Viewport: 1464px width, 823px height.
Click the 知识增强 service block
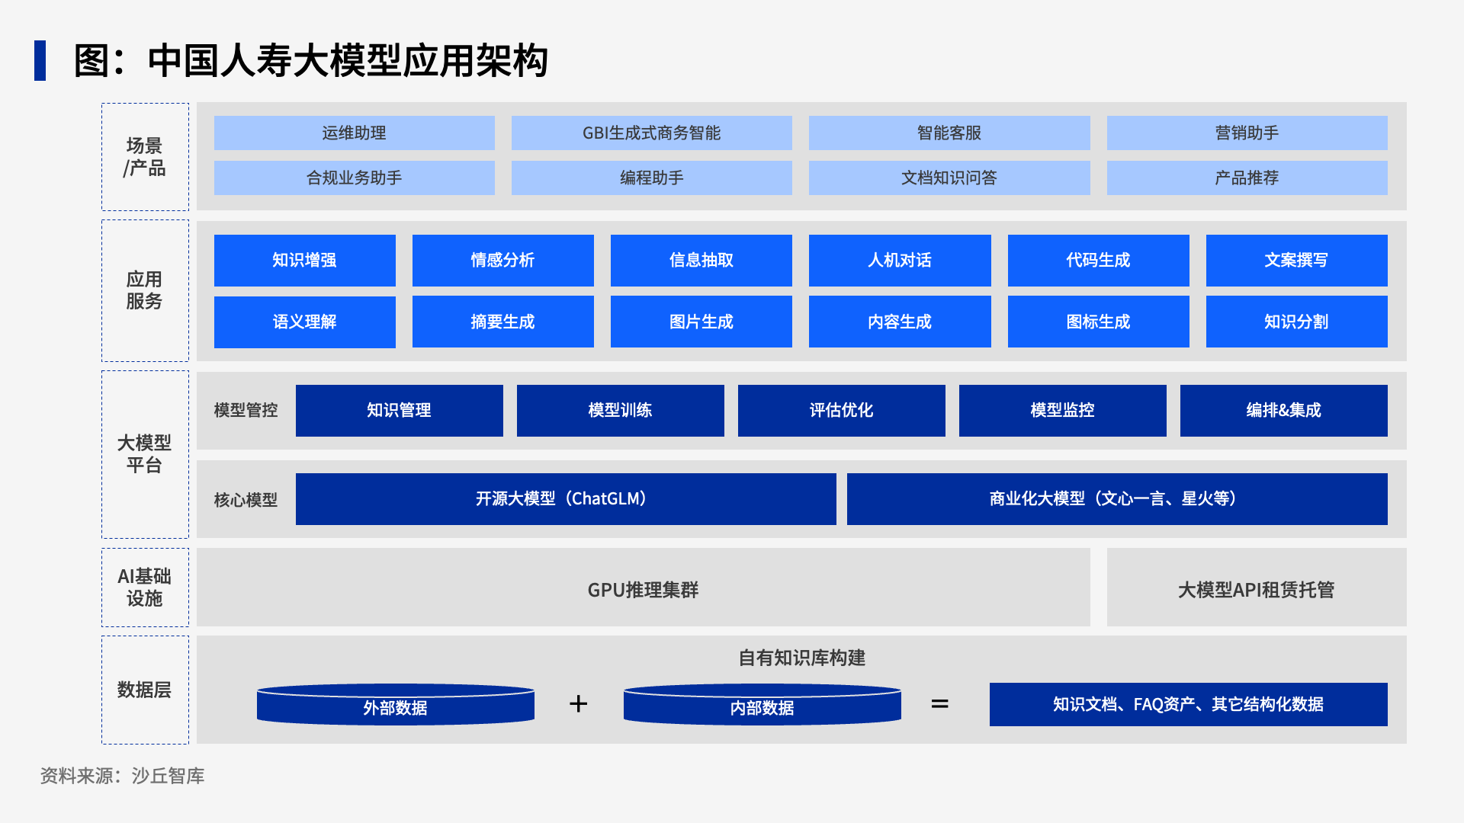pyautogui.click(x=304, y=260)
